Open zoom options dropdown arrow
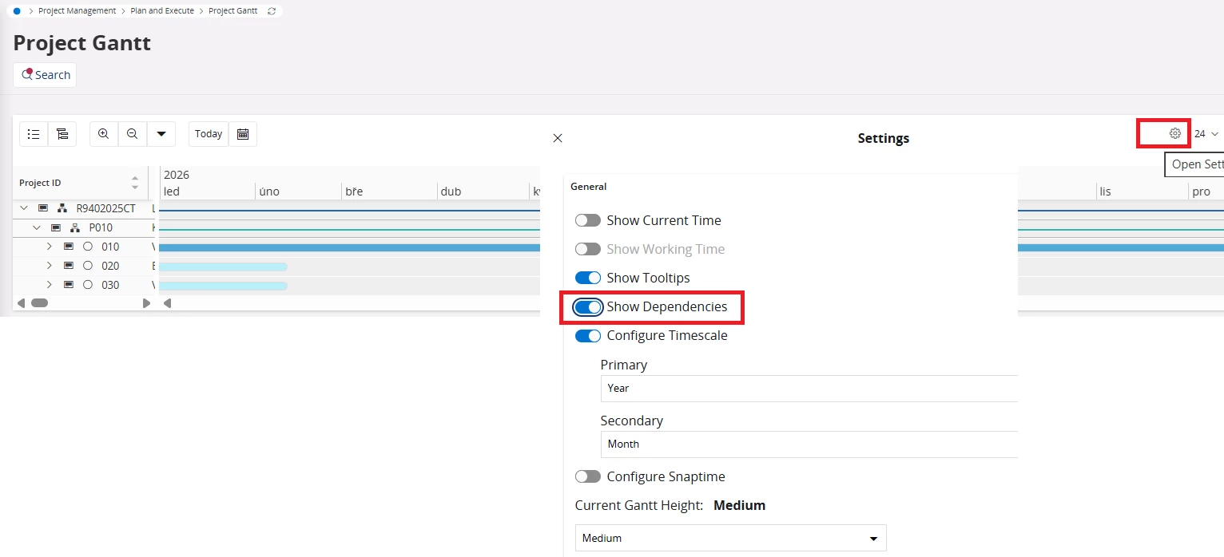Screen dimensions: 1224x557 161,134
